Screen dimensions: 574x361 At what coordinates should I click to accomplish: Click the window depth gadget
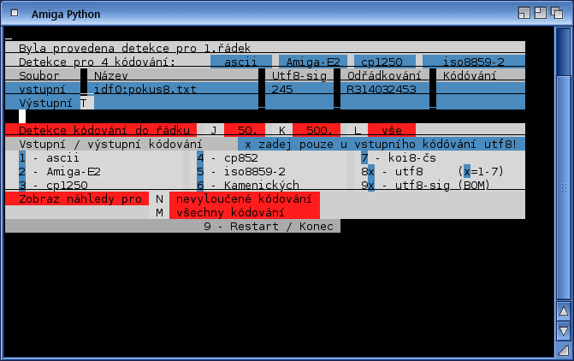tap(559, 13)
